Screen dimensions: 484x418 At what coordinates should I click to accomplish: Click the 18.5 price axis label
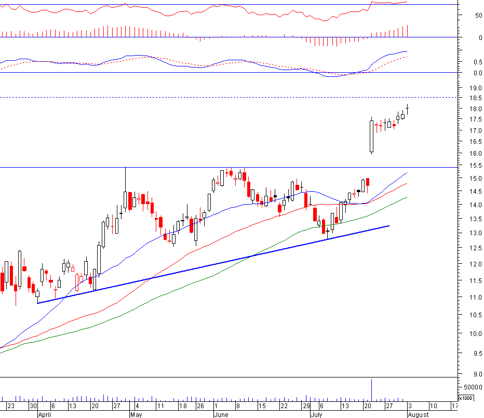tap(476, 98)
